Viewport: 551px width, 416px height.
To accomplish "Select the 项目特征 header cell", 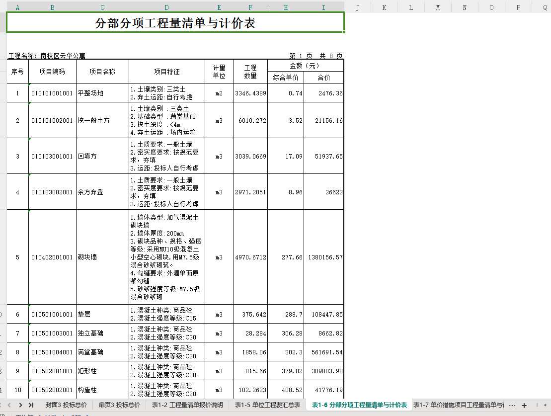I will (167, 72).
